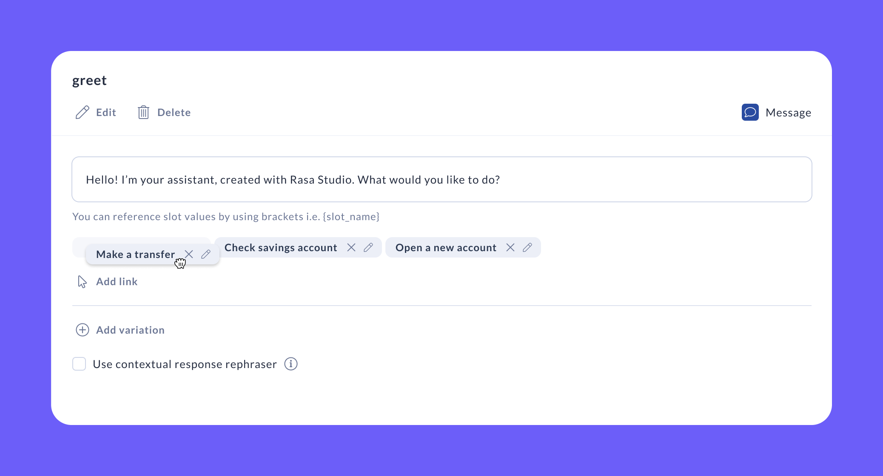This screenshot has height=476, width=883.
Task: Click the pencil Edit icon
Action: (82, 112)
